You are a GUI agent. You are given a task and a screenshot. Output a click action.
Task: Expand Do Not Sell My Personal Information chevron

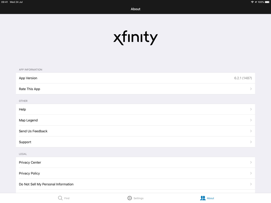251,184
